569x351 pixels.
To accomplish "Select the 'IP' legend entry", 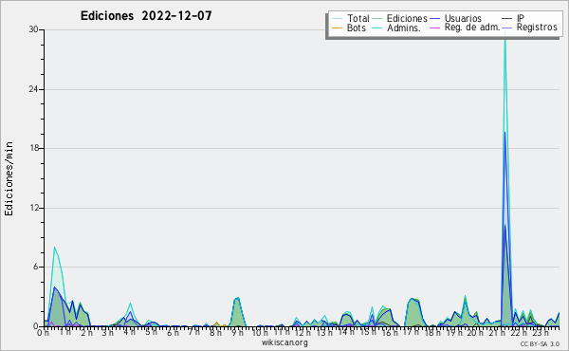I will point(521,18).
